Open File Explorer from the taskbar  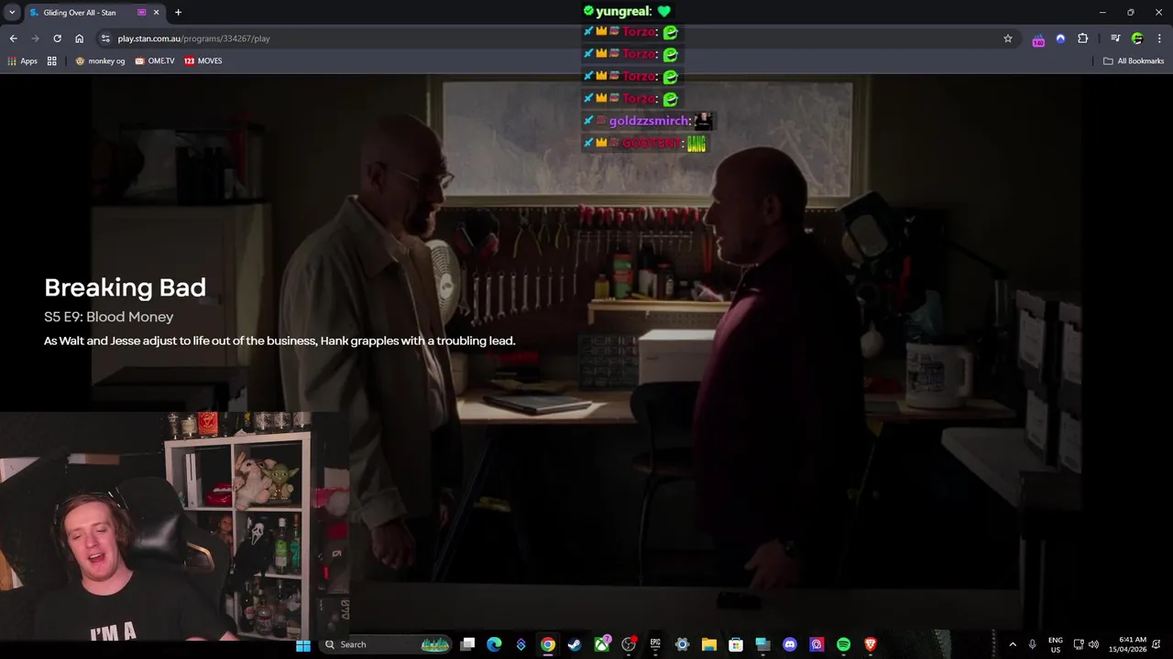tap(709, 644)
